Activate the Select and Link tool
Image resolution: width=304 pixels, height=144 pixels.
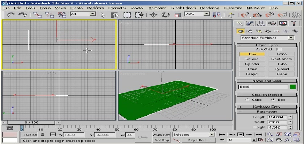pos(37,15)
